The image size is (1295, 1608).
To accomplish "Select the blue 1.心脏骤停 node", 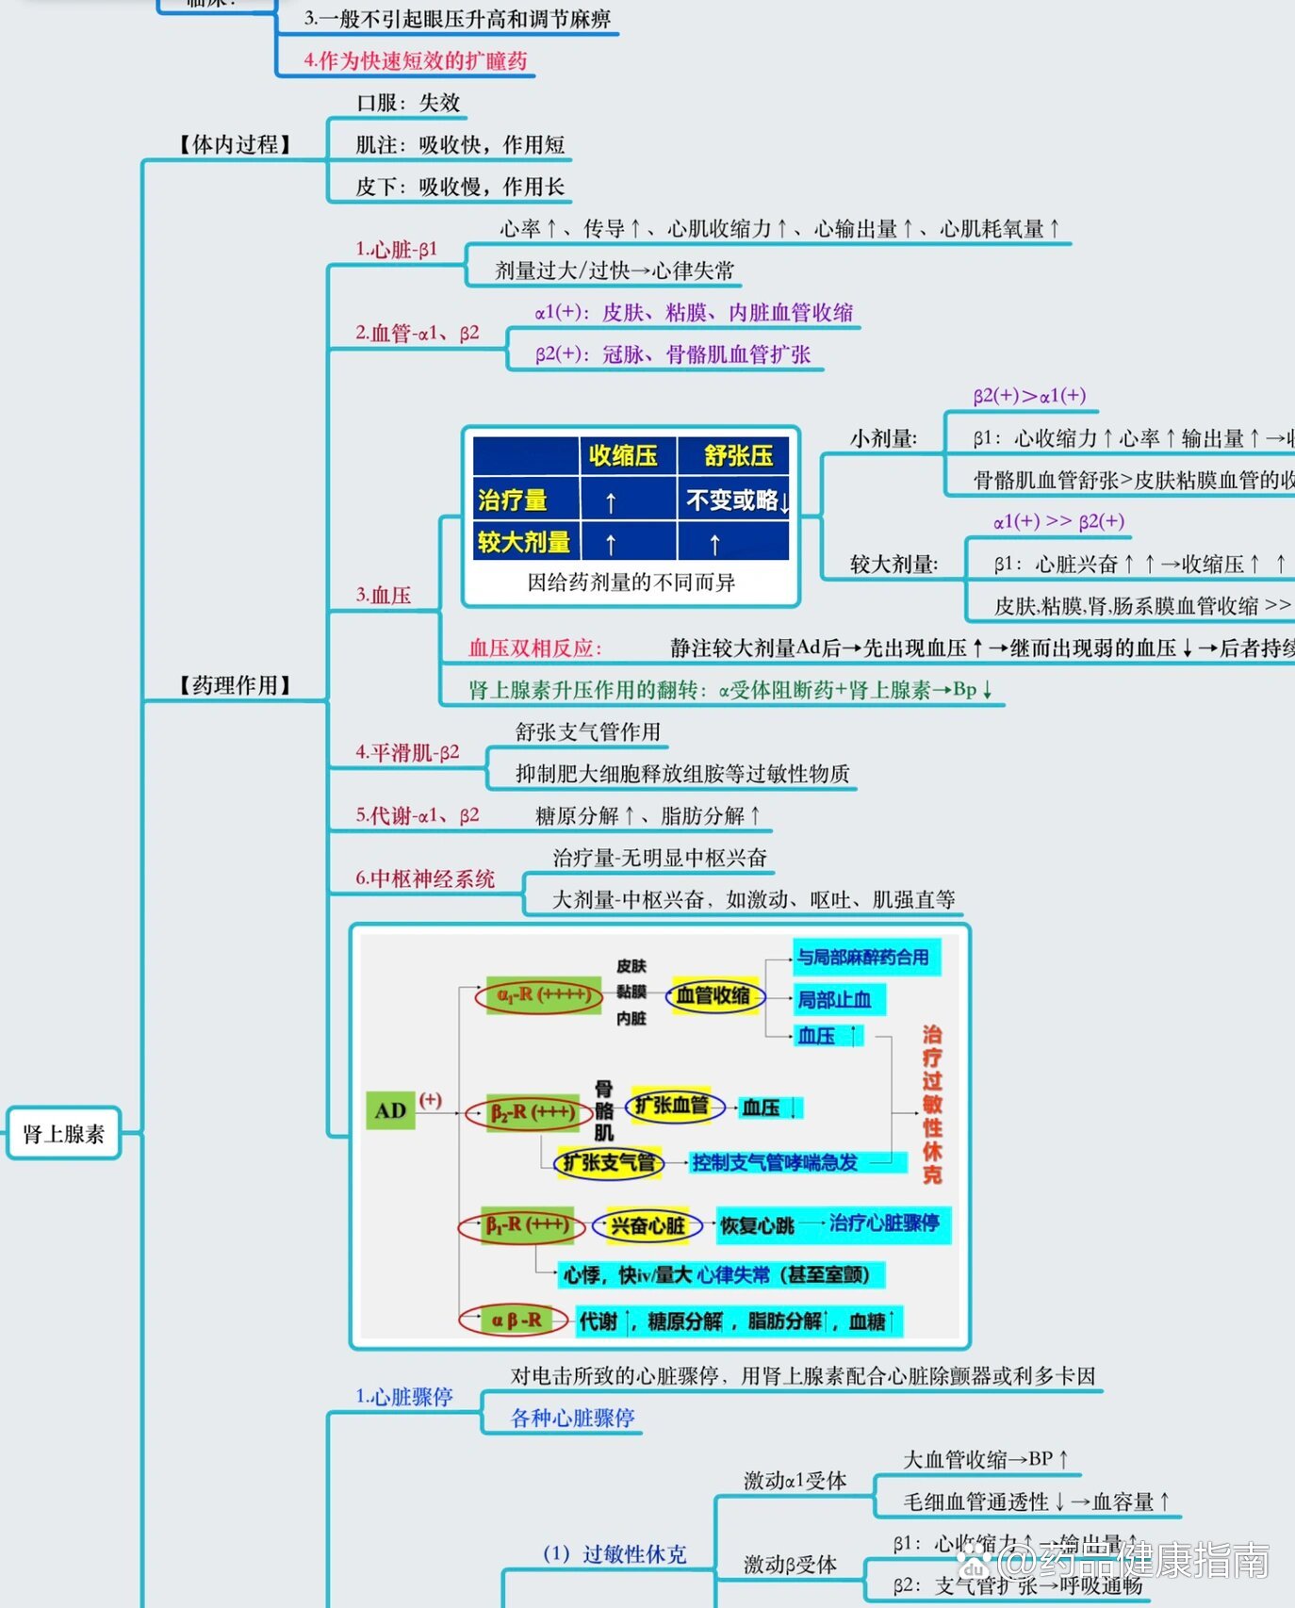I will 403,1396.
